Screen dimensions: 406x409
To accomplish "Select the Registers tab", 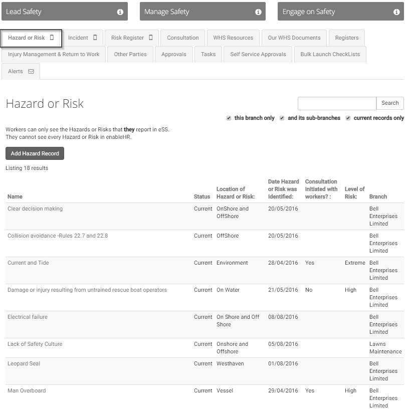I will click(347, 38).
